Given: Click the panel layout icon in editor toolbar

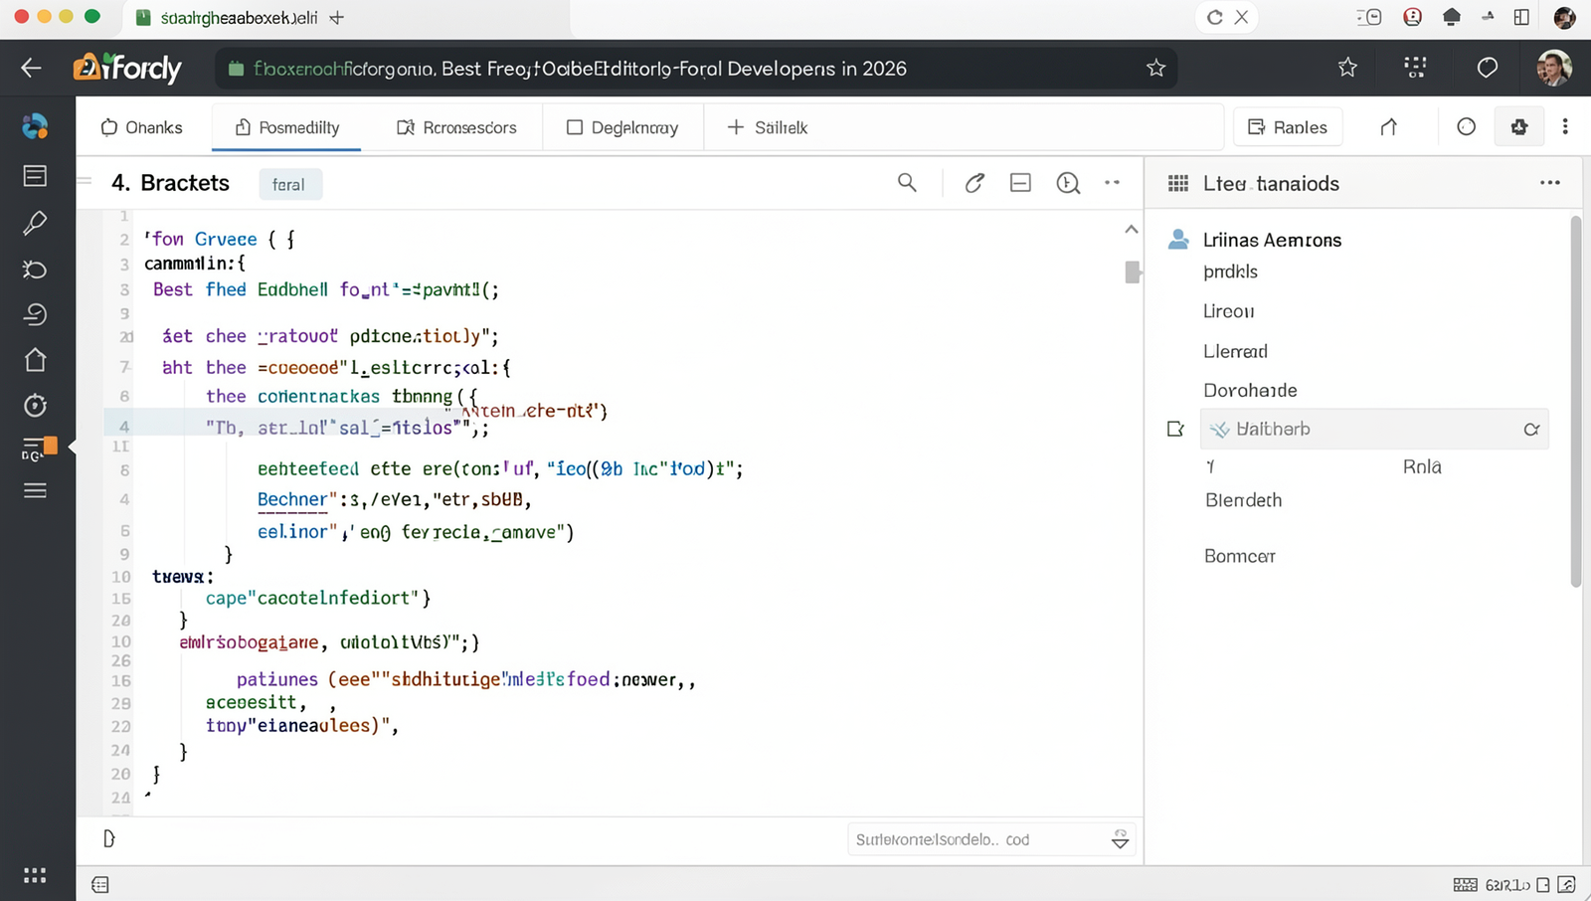Looking at the screenshot, I should tap(1020, 183).
